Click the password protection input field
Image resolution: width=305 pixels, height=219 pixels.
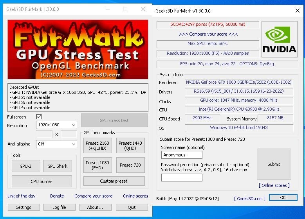182,178
